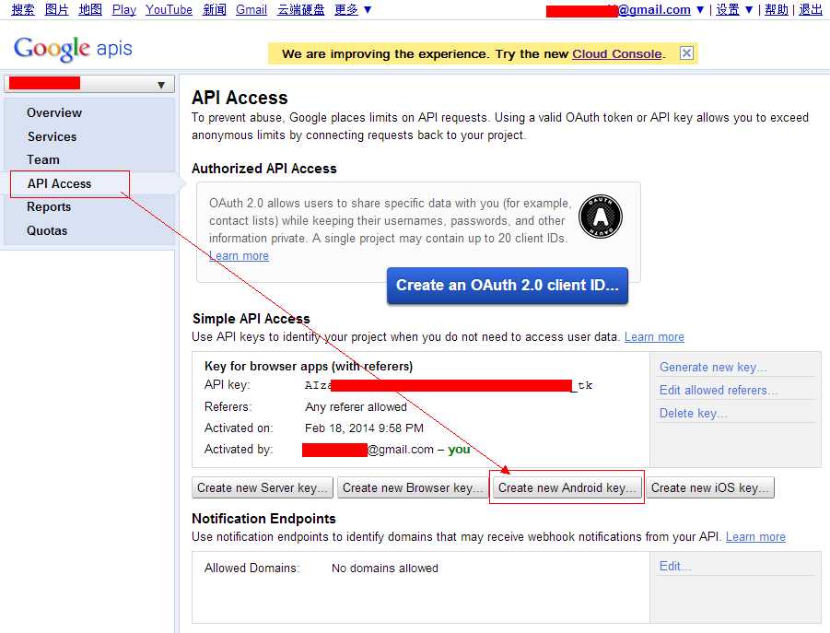The height and width of the screenshot is (633, 830).
Task: Go to Overview in the sidebar
Action: (54, 112)
